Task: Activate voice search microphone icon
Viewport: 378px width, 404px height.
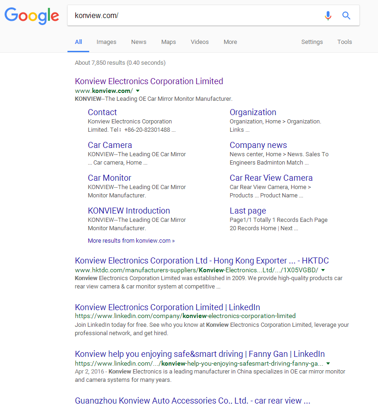Action: [x=328, y=16]
